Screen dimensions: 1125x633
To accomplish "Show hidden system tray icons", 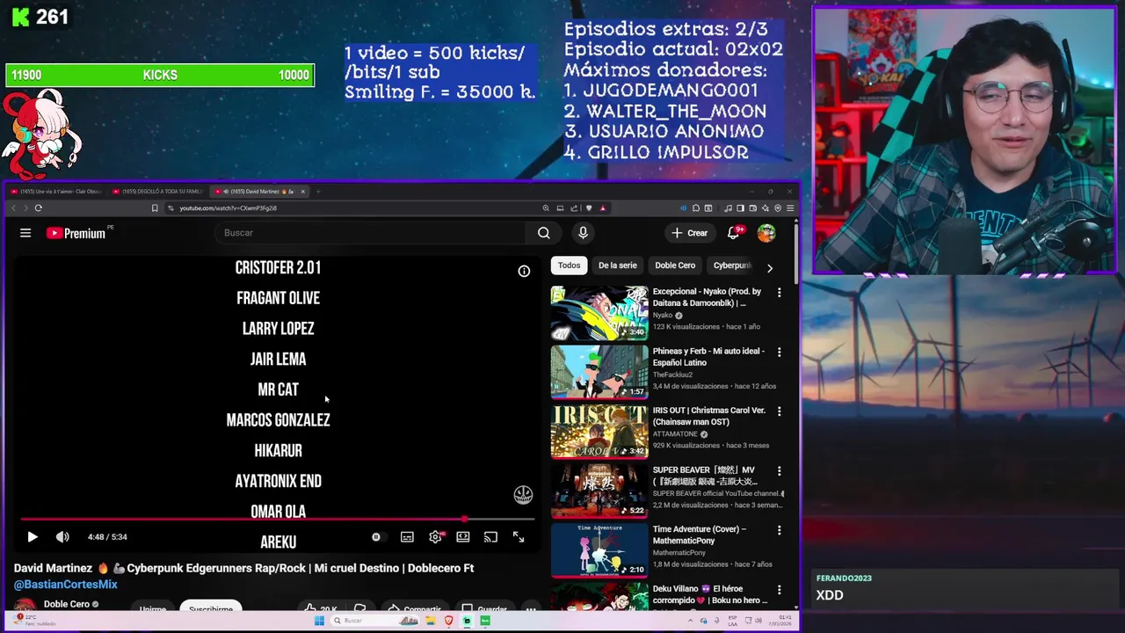I will tap(693, 621).
